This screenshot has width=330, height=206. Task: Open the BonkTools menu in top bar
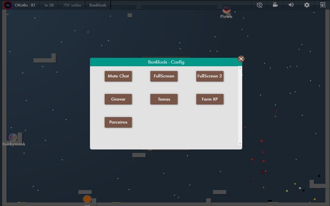[98, 5]
